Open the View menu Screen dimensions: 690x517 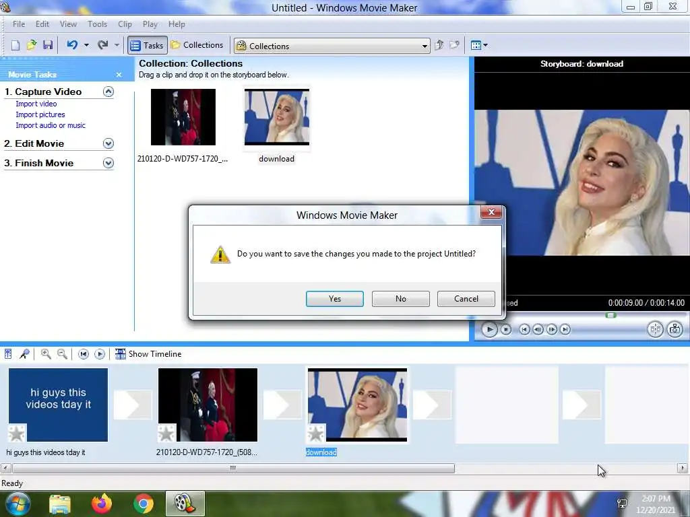[x=68, y=24]
